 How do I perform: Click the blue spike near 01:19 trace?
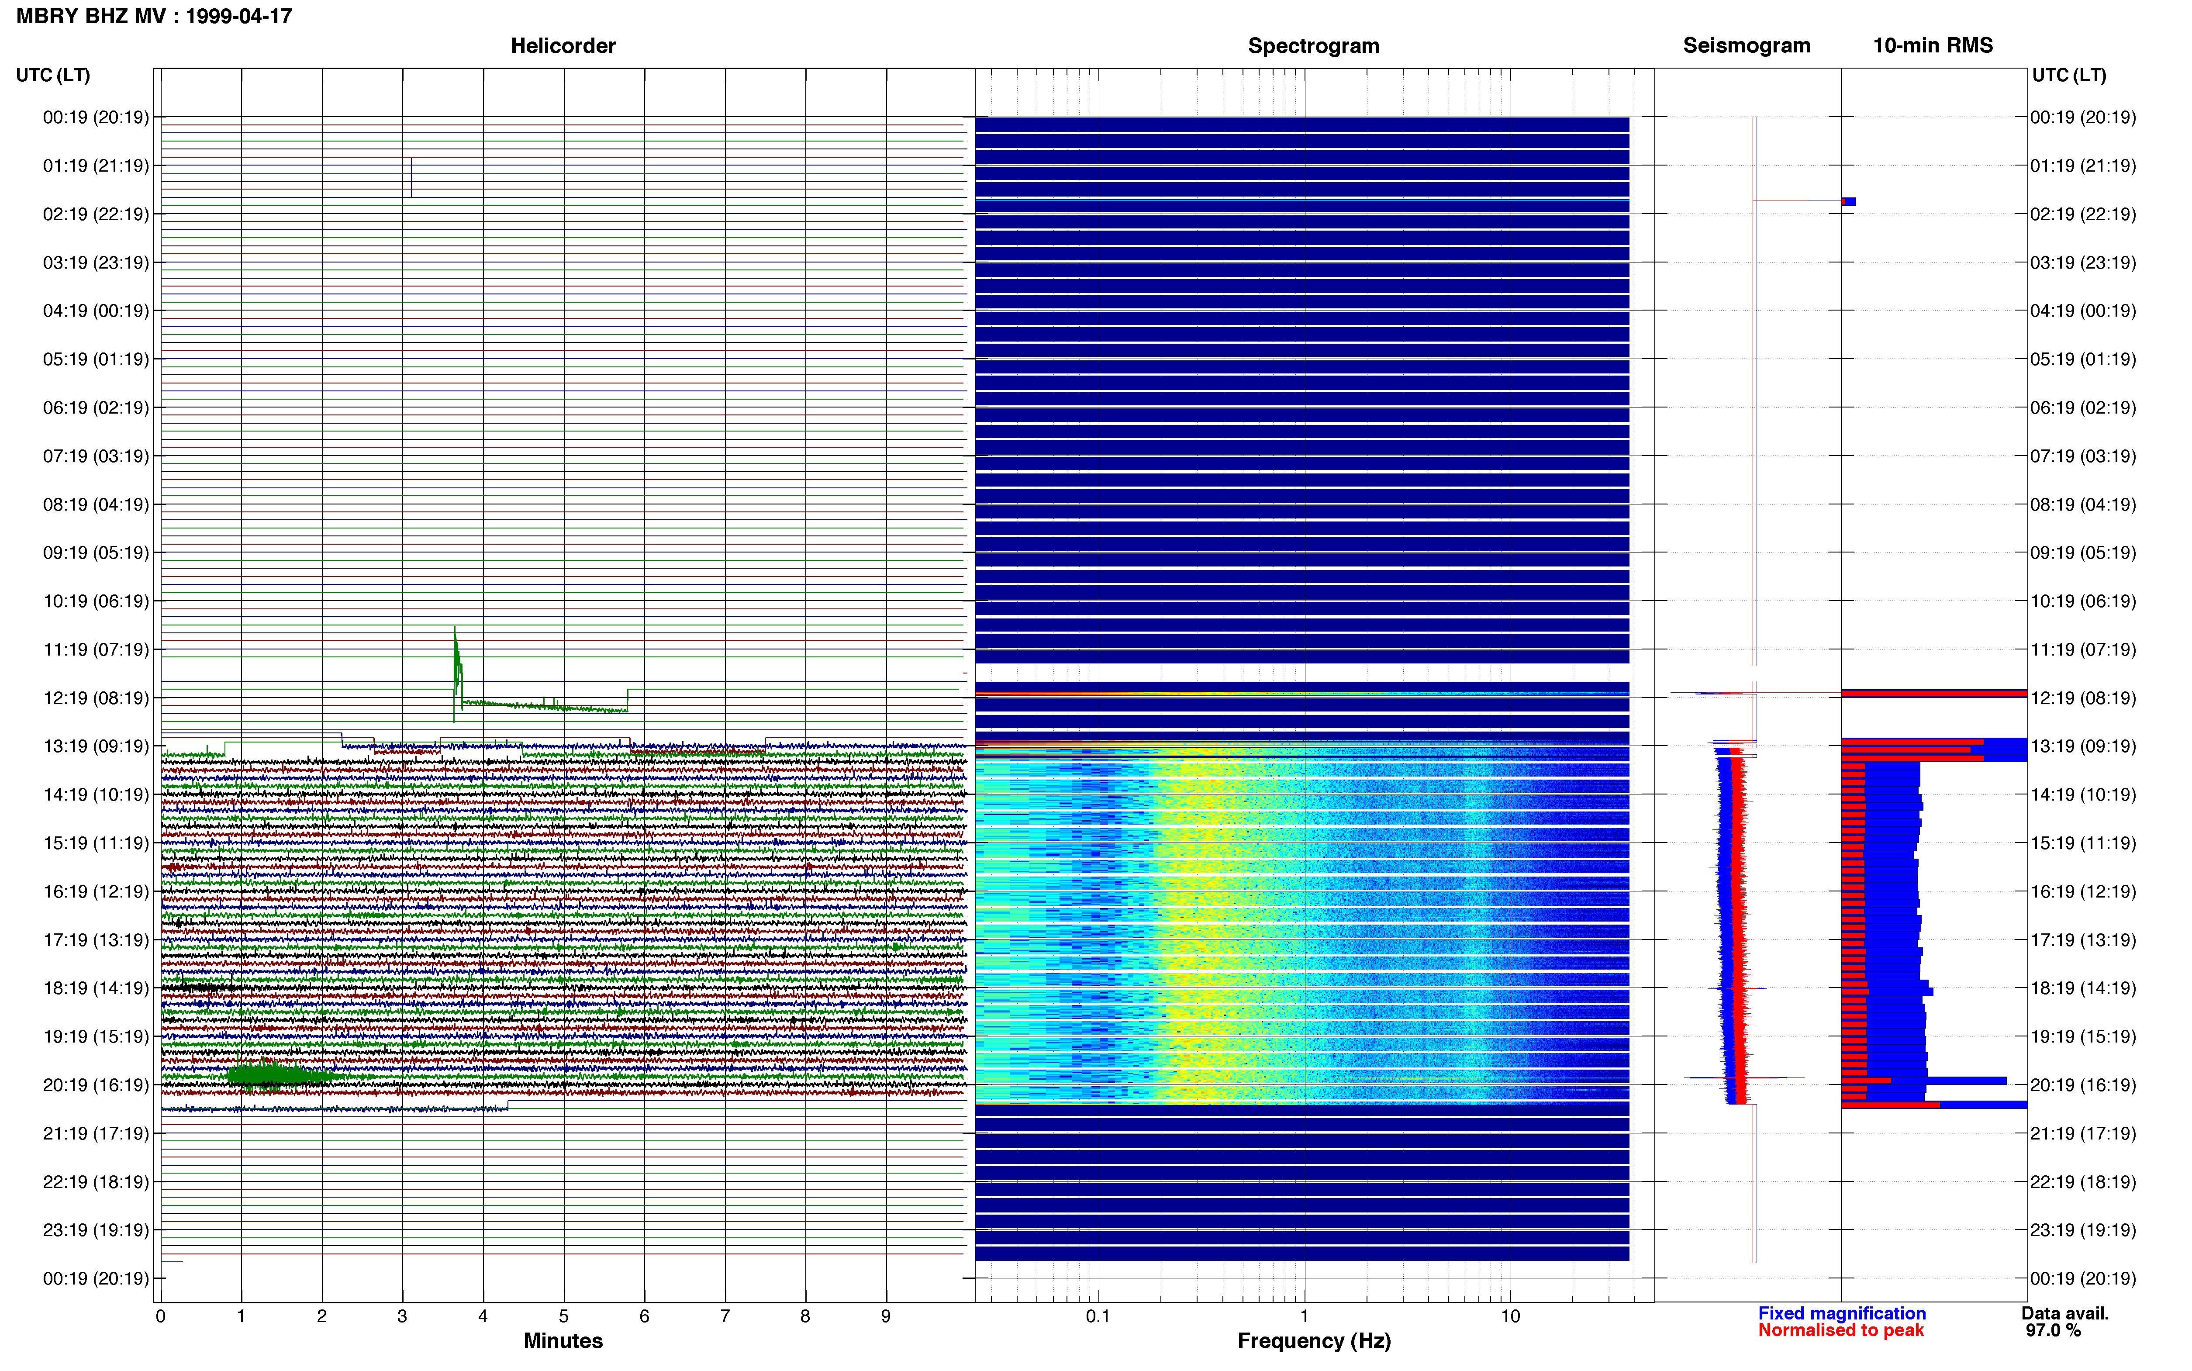[411, 178]
